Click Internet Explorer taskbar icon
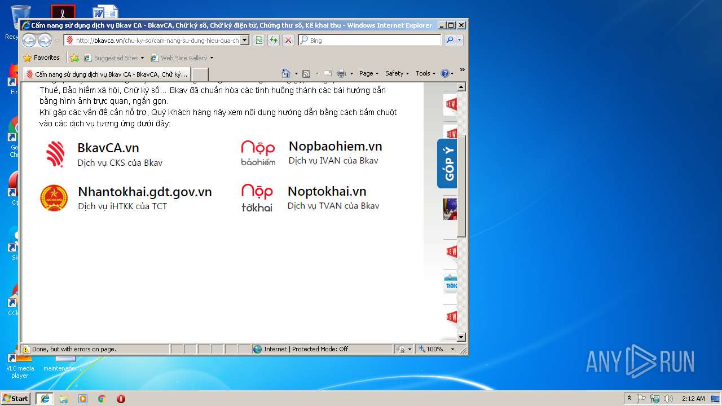 (x=45, y=398)
